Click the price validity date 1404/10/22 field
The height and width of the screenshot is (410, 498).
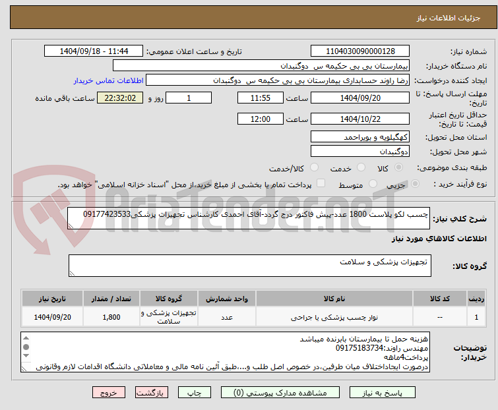pos(360,119)
